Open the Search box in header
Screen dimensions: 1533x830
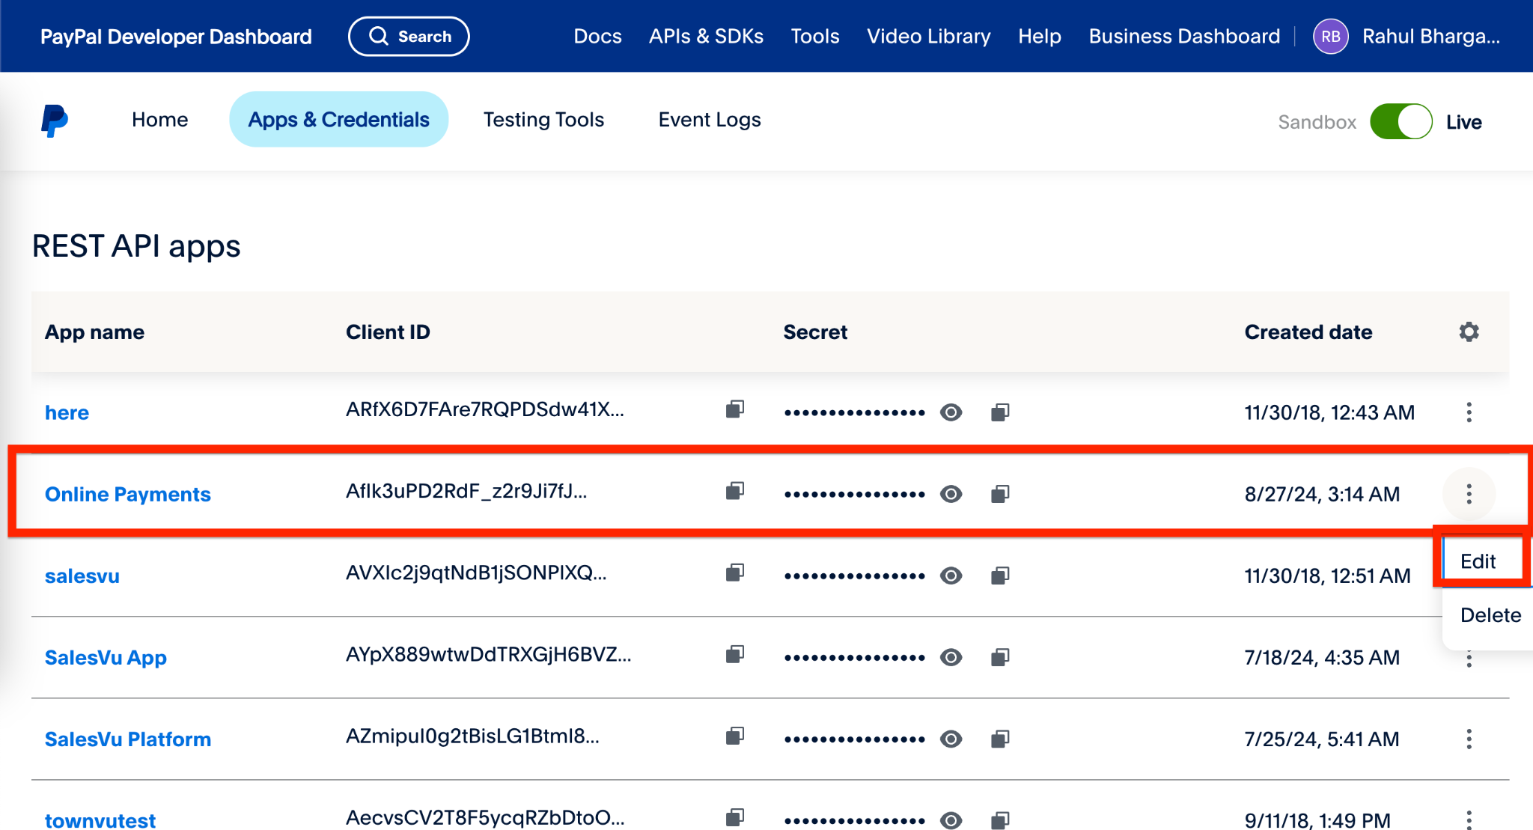pos(409,36)
